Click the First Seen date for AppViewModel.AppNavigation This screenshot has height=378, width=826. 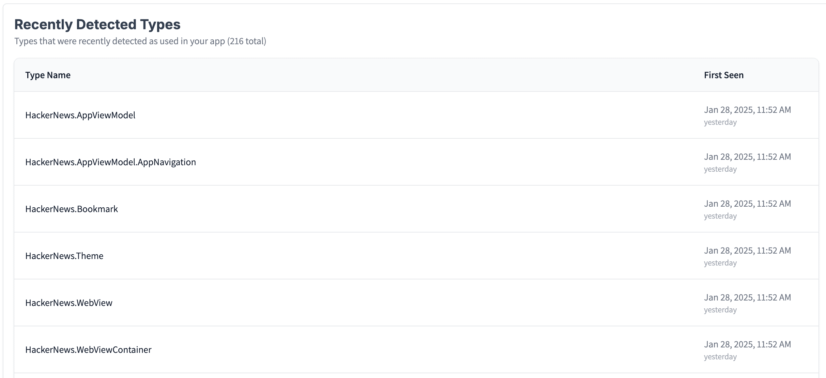click(747, 157)
